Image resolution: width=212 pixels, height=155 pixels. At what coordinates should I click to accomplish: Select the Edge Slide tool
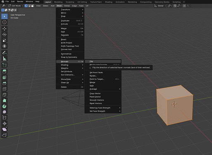5,118
